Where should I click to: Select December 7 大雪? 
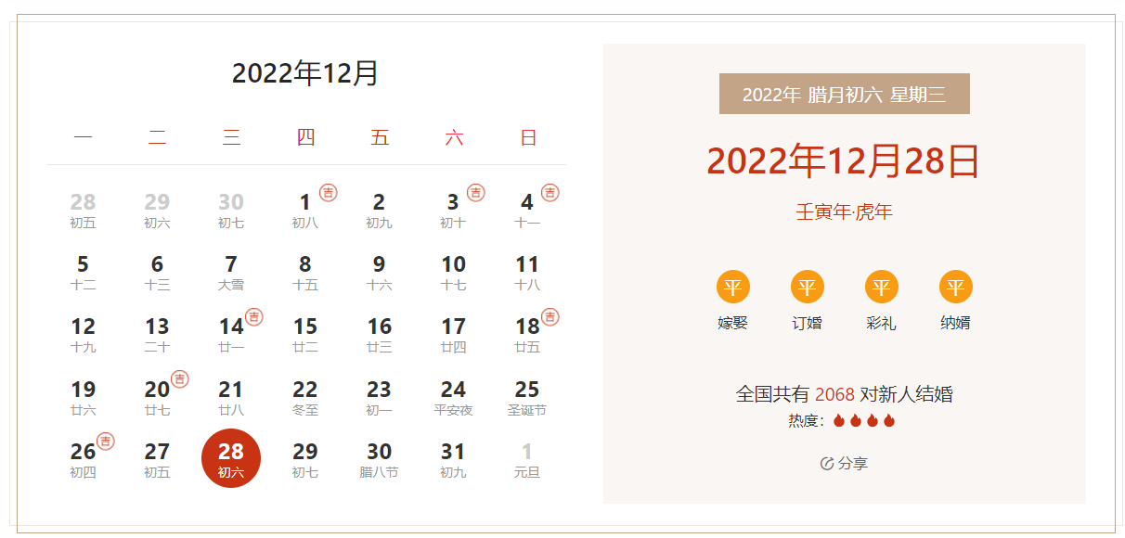231,273
